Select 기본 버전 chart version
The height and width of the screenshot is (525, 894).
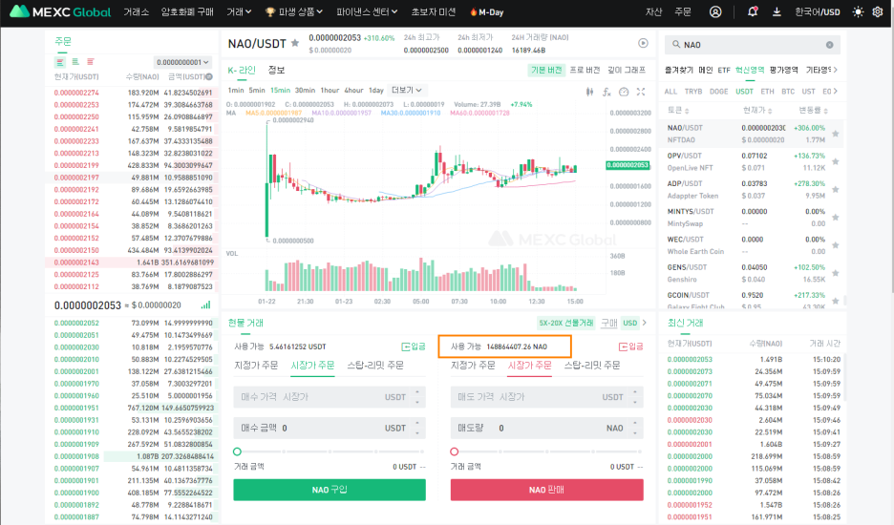point(546,70)
